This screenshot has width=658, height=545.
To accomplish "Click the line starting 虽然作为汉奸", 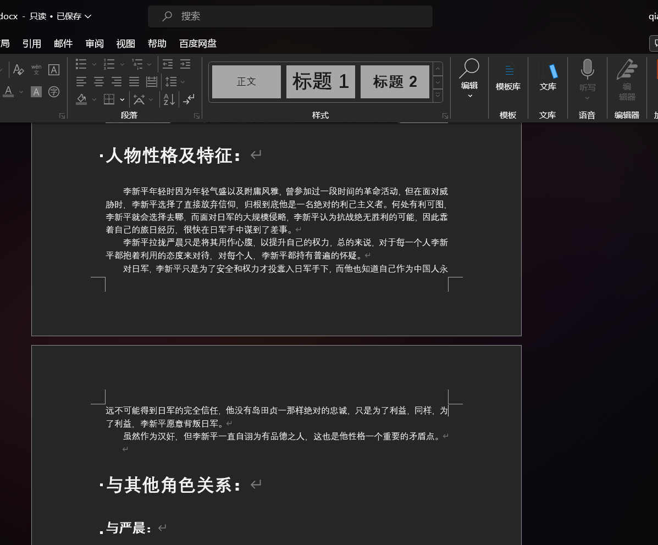I will pos(281,436).
